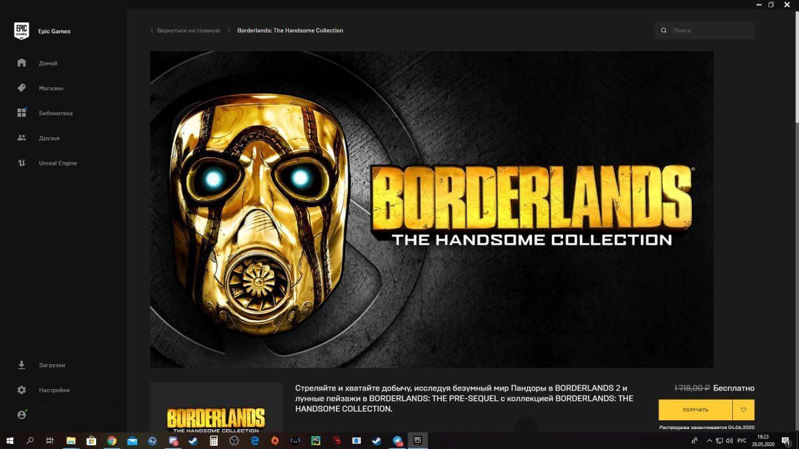Click the Borderlands hero banner image
The height and width of the screenshot is (449, 799).
point(432,210)
